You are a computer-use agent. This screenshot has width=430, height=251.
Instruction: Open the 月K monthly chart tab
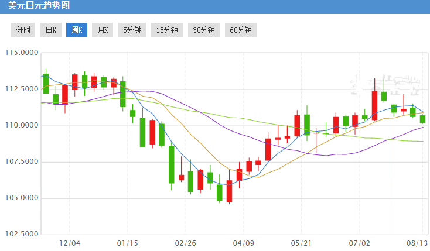tap(103, 30)
